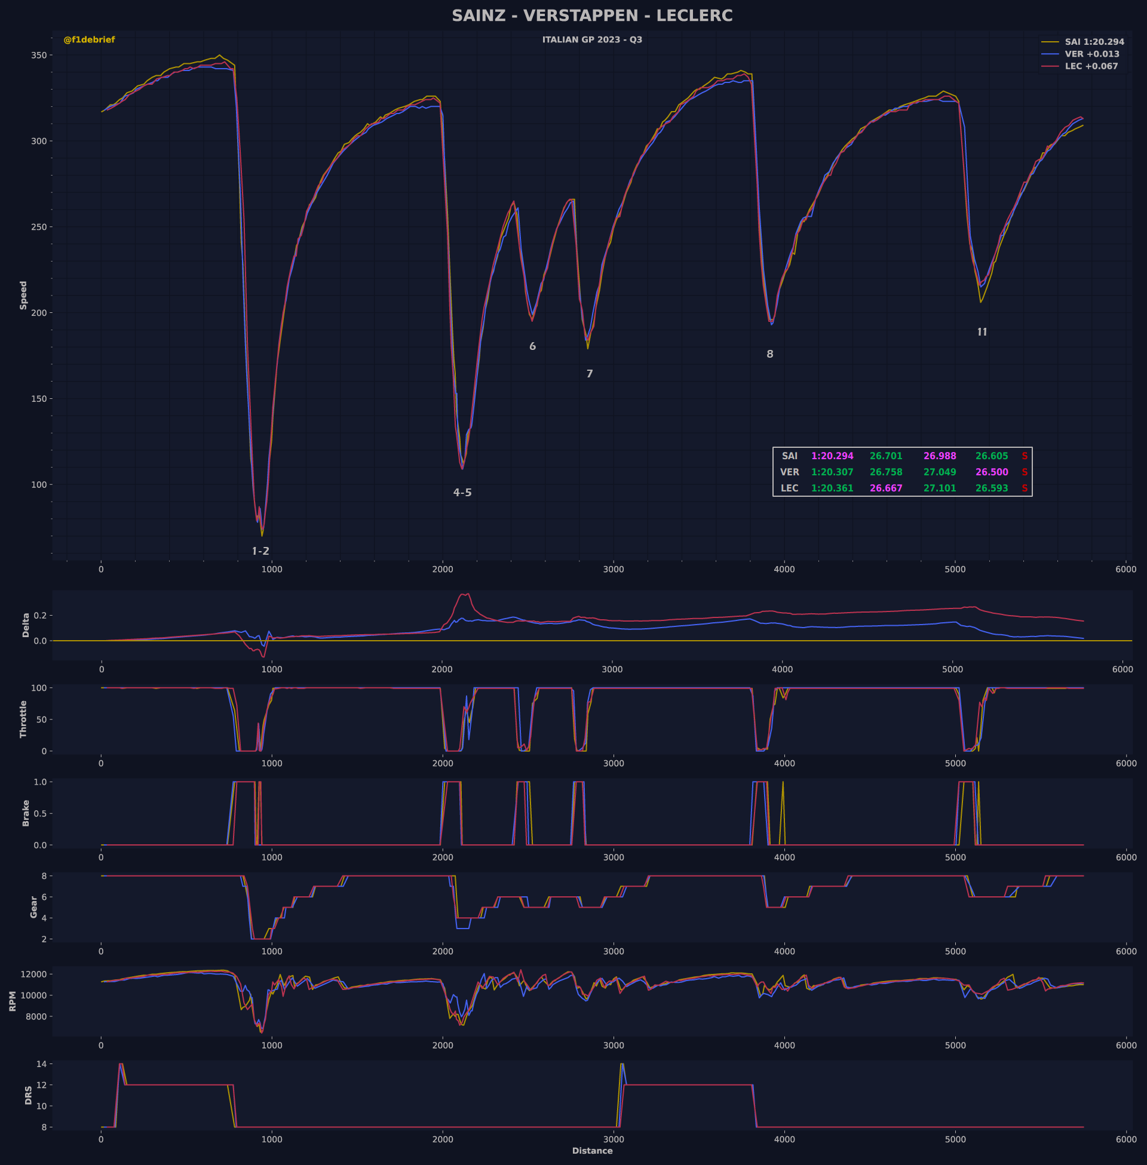
Task: Click the turn 4-5 corner label
Action: pos(462,493)
